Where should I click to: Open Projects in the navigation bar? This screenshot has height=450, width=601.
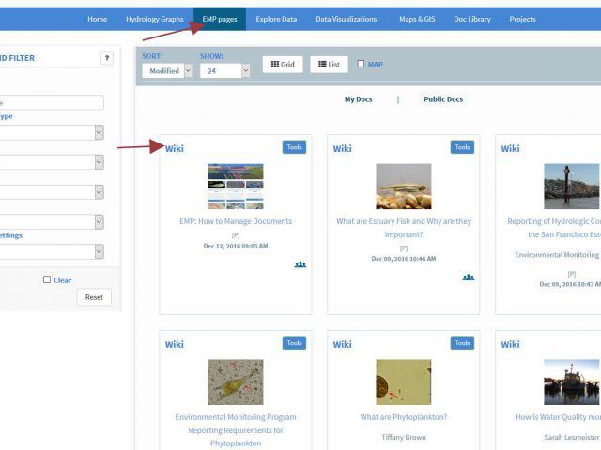coord(522,19)
